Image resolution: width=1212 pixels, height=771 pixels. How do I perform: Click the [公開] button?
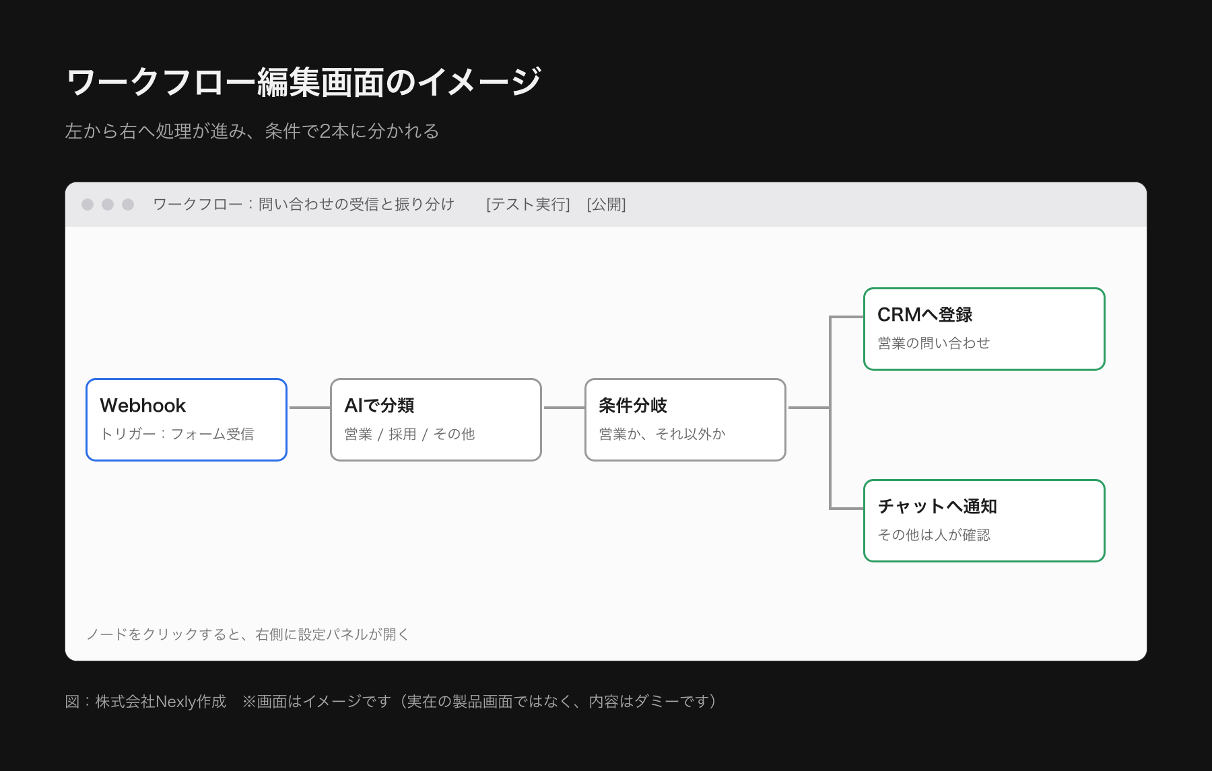606,205
